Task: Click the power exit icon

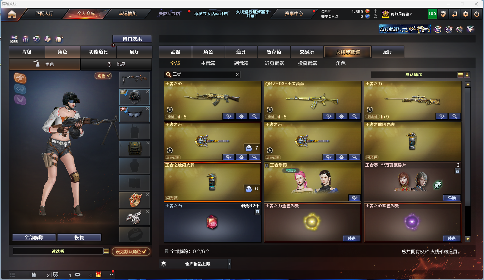Action: (477, 14)
